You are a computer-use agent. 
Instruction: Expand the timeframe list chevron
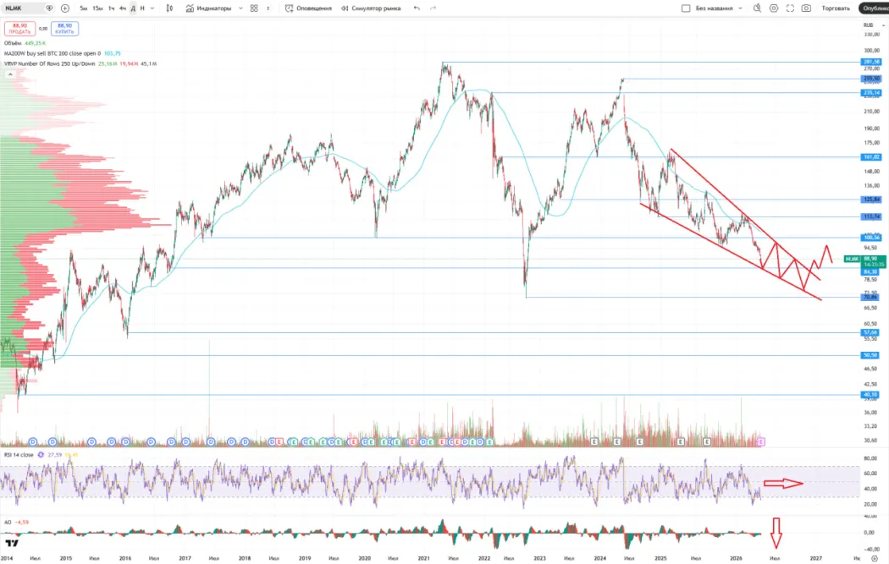click(152, 8)
